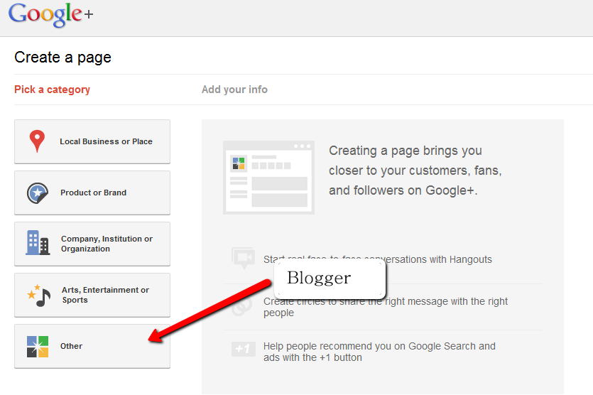Click the red map pin icon
This screenshot has width=593, height=395.
tap(37, 141)
